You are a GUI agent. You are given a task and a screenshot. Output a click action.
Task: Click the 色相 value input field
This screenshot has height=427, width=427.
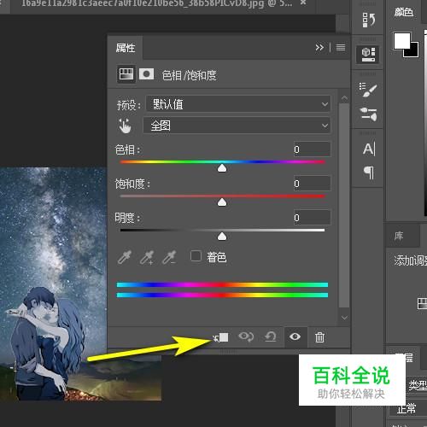[x=312, y=149]
